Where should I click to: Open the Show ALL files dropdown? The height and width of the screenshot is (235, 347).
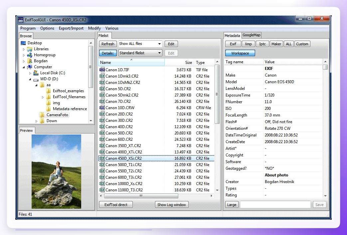click(140, 44)
